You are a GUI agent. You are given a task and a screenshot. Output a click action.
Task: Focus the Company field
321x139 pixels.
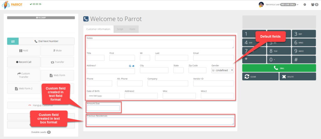pos(168,83)
